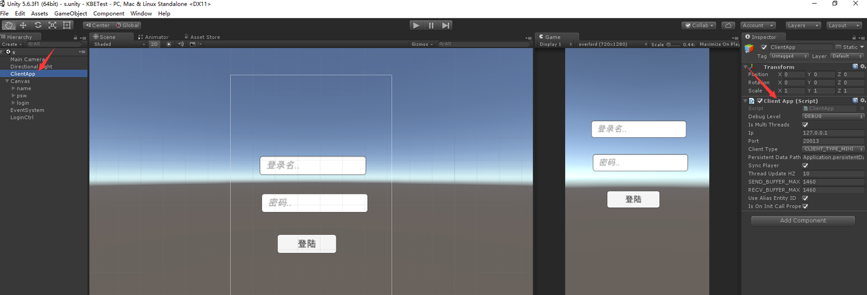
Task: Toggle Global handle rotation button
Action: [128, 25]
